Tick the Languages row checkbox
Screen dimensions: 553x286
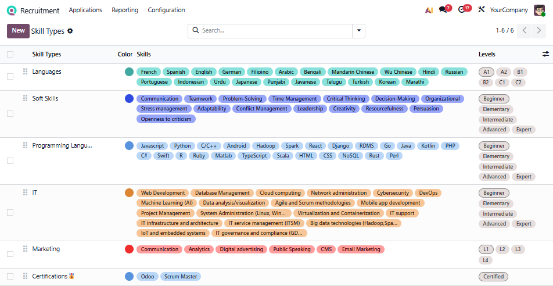point(10,76)
